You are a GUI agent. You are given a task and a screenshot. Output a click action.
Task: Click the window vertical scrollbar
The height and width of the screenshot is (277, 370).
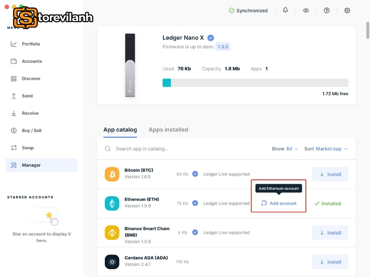368,30
